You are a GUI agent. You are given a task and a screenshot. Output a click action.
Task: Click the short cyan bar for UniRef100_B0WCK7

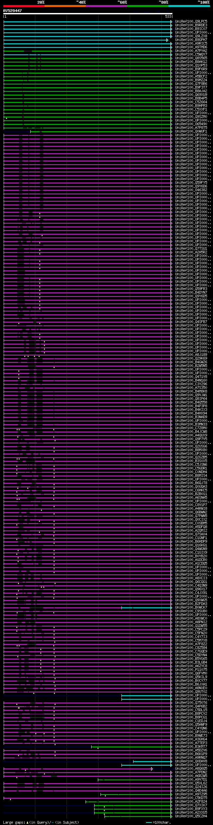click(x=147, y=608)
